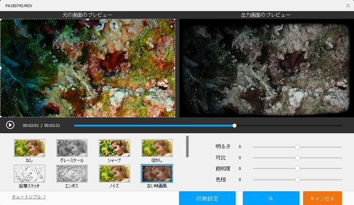Apply the グレースケール grayscale effect
This screenshot has height=205, width=354.
(72, 148)
